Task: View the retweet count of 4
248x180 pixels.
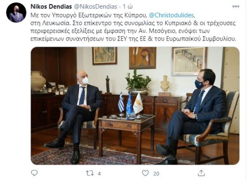Action: [99, 174]
